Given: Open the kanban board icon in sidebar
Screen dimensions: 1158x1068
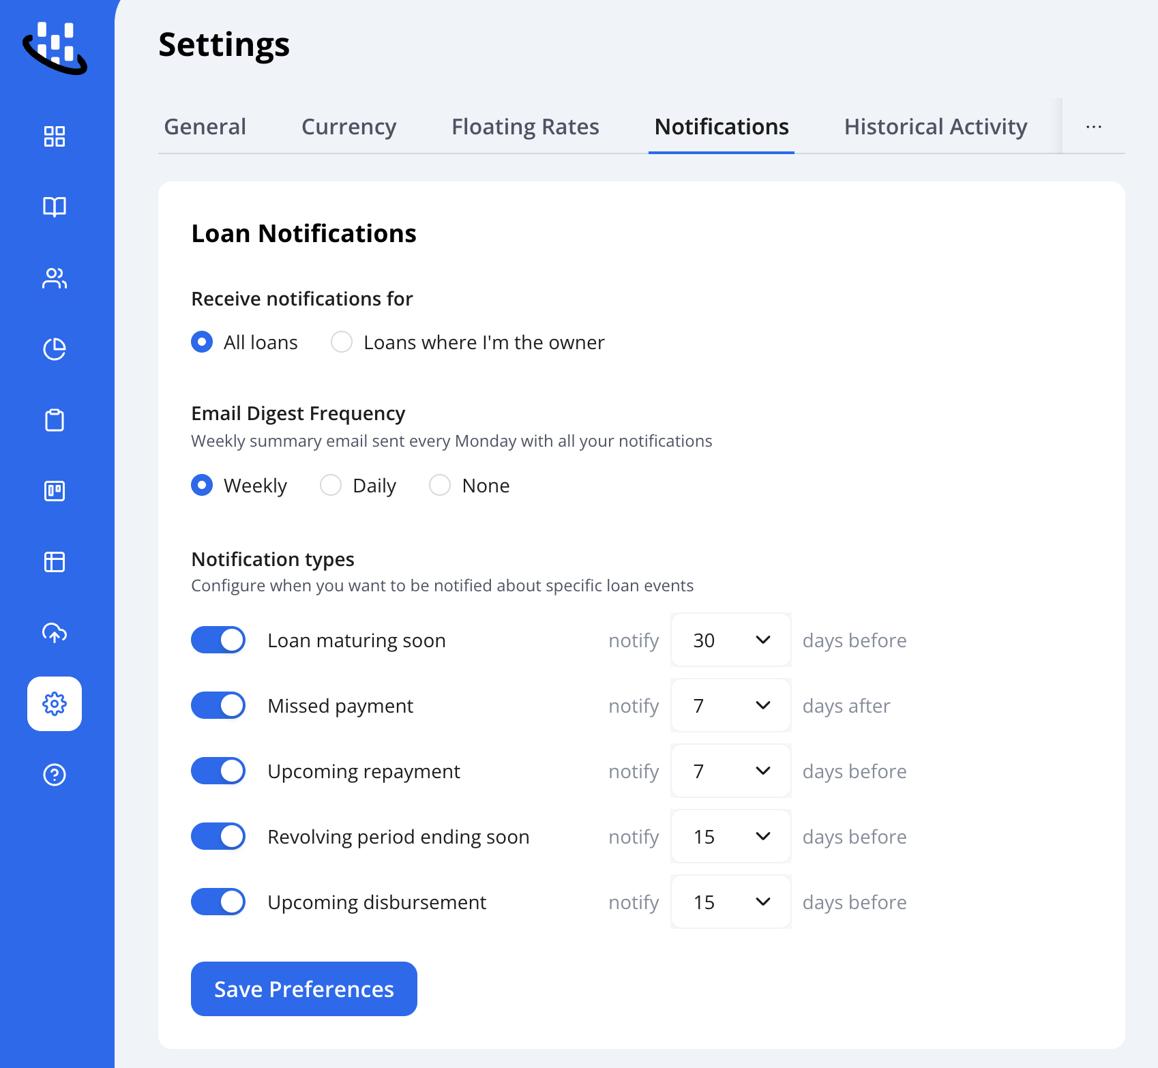Looking at the screenshot, I should tap(55, 491).
